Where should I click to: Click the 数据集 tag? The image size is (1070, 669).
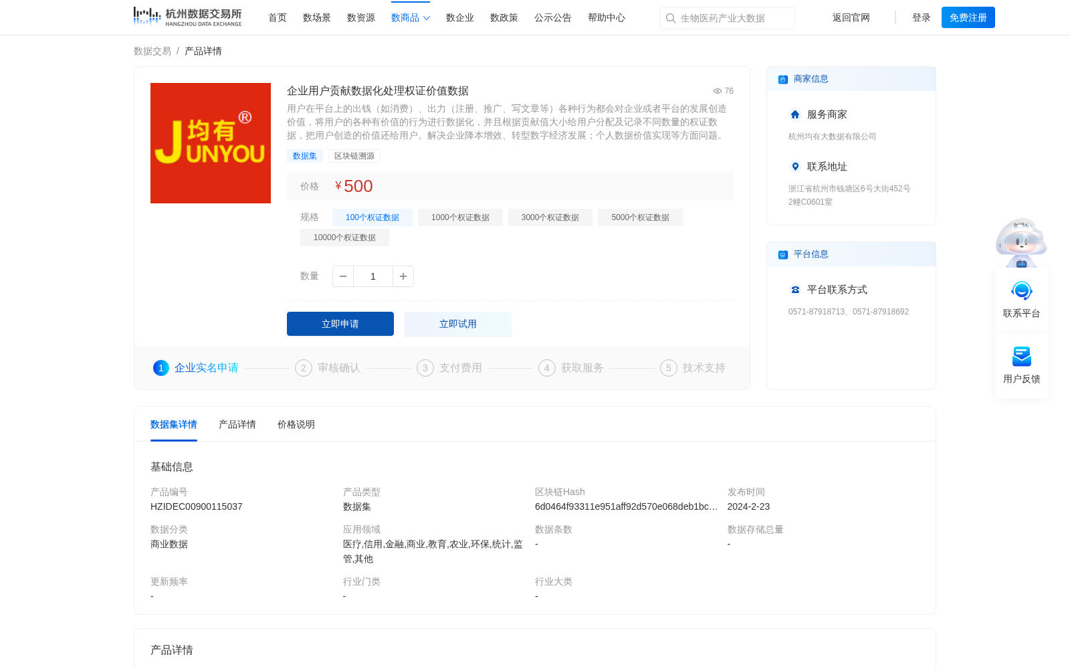(x=305, y=156)
